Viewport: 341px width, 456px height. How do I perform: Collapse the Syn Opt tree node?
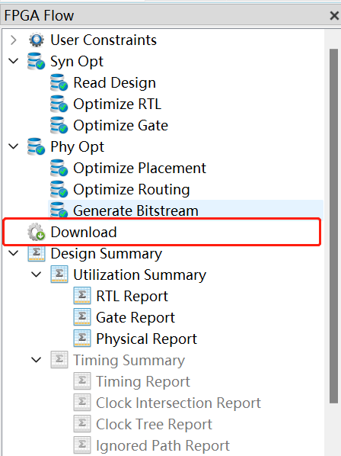pos(14,61)
